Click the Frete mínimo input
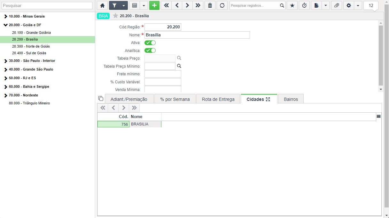 [163, 74]
